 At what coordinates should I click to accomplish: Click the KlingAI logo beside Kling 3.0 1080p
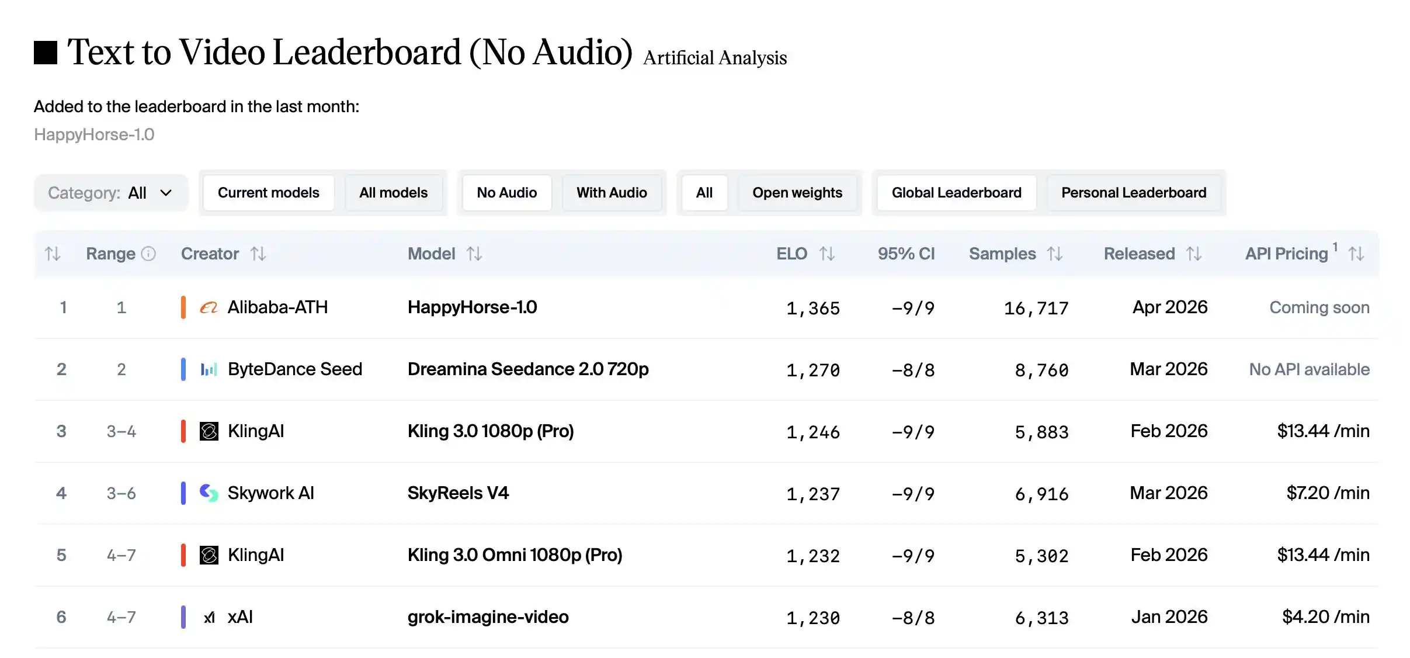point(209,431)
